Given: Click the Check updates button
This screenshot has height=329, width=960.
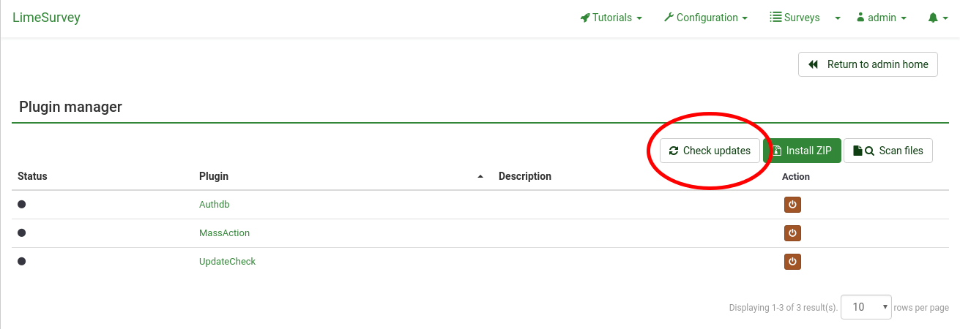Looking at the screenshot, I should pyautogui.click(x=710, y=151).
